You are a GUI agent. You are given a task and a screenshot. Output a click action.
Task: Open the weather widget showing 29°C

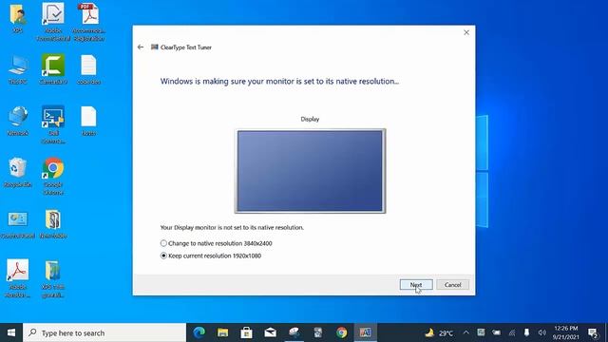click(x=439, y=332)
